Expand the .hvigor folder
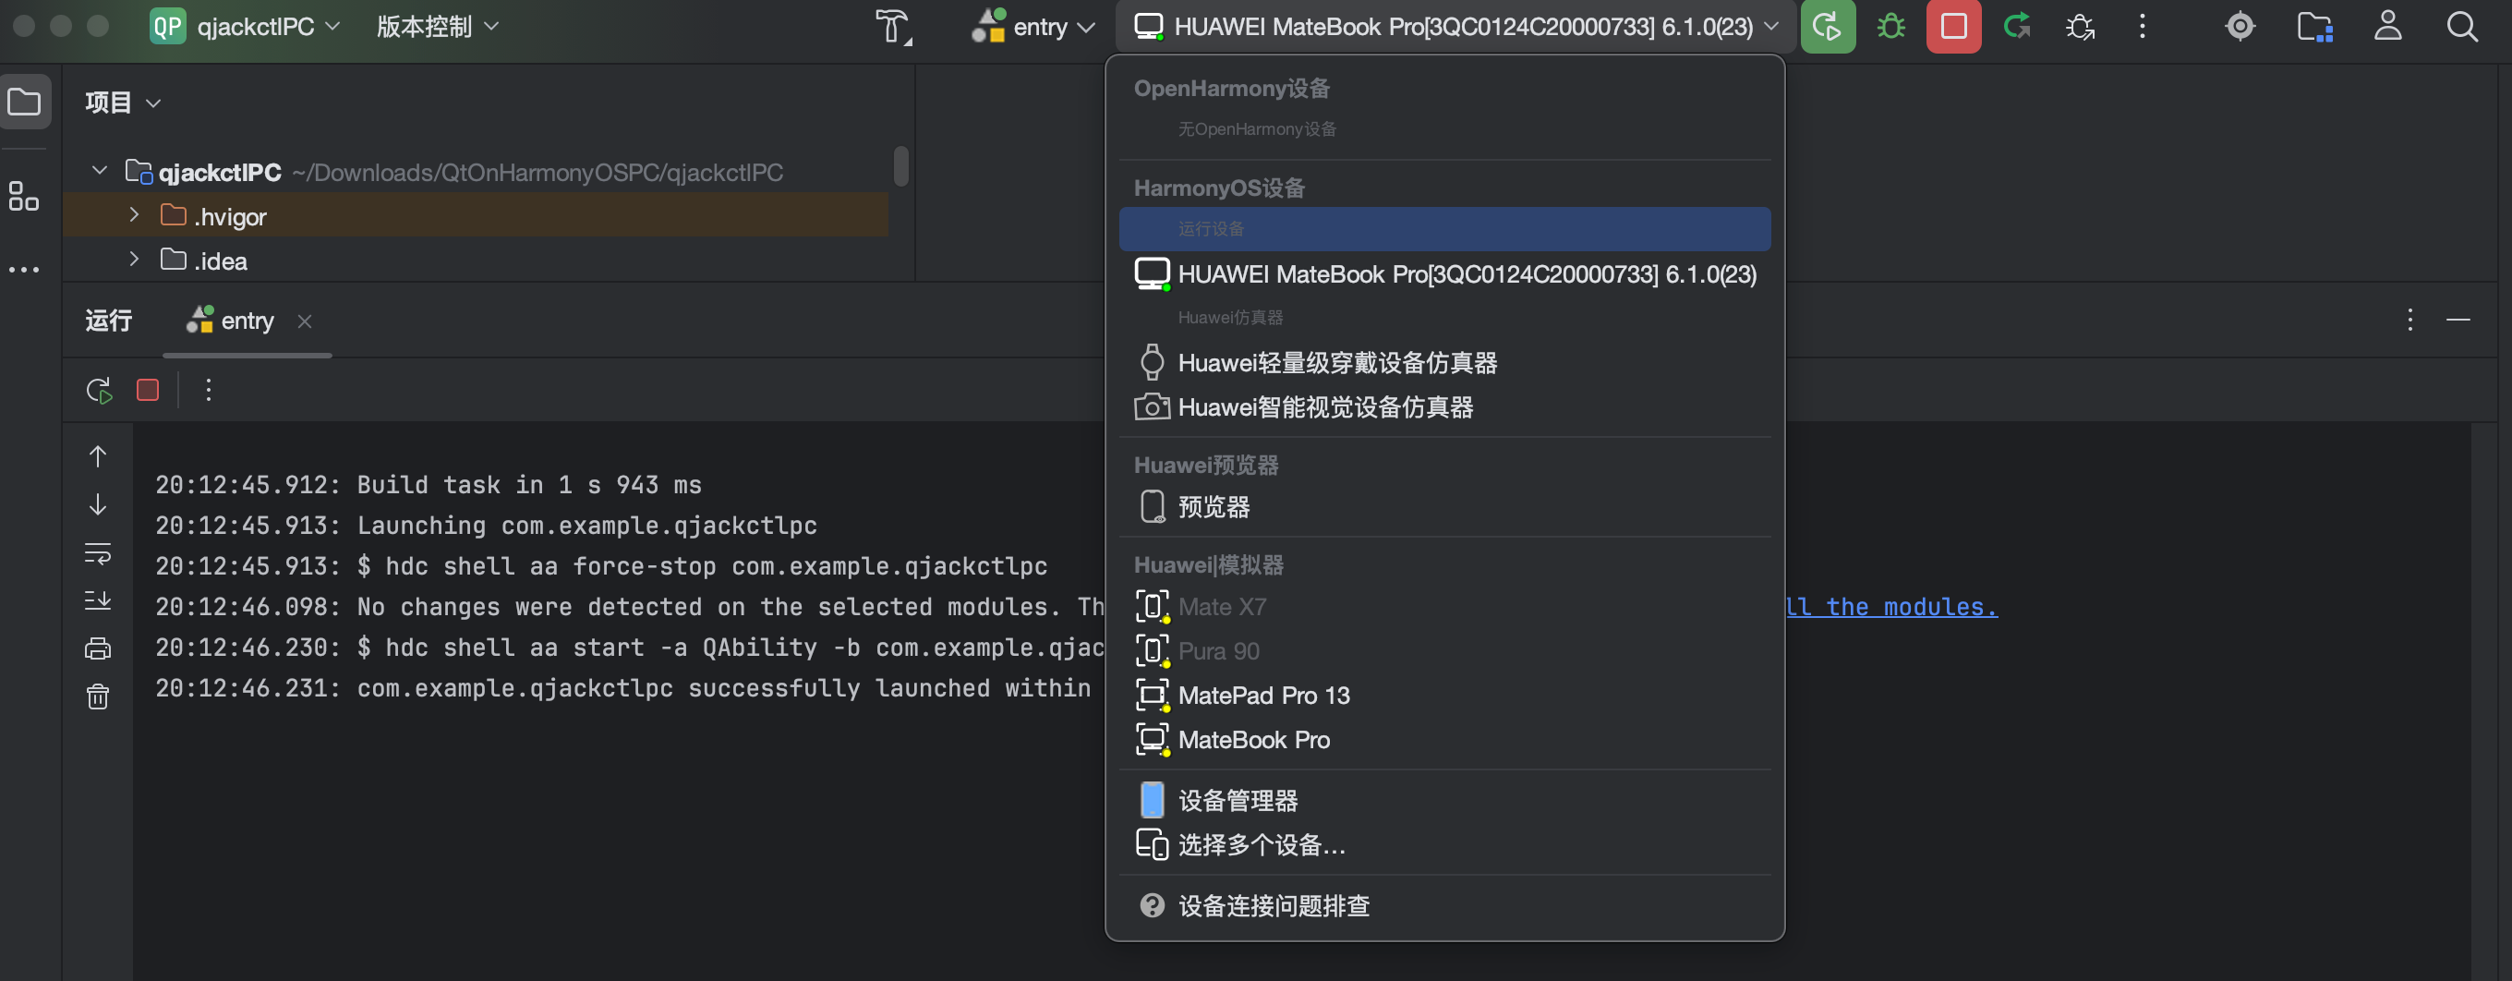 (135, 214)
